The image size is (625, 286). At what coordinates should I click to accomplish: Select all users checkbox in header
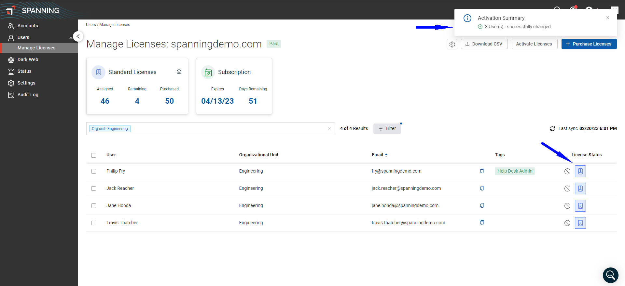94,155
